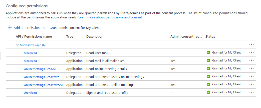Screen dimensions: 261x108
Task: Sort by API / Permissions name column header
Action: click(34, 37)
